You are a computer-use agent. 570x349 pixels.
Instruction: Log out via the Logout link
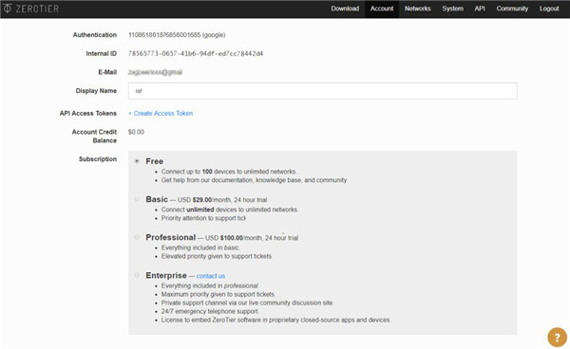549,9
